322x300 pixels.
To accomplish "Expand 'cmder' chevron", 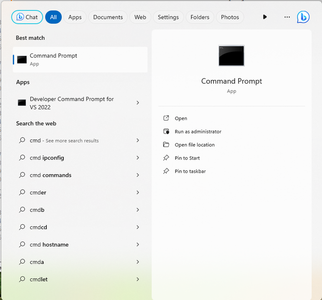I will (x=138, y=193).
